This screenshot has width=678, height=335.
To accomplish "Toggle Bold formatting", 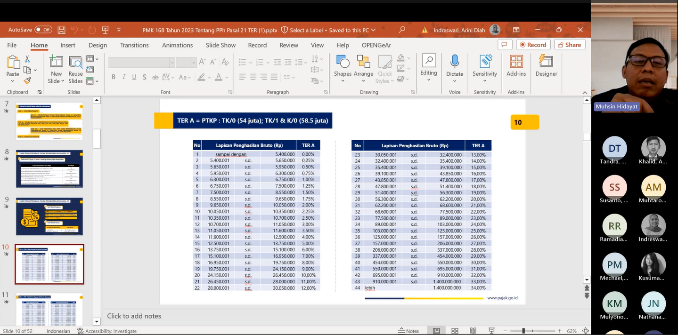I will point(114,77).
